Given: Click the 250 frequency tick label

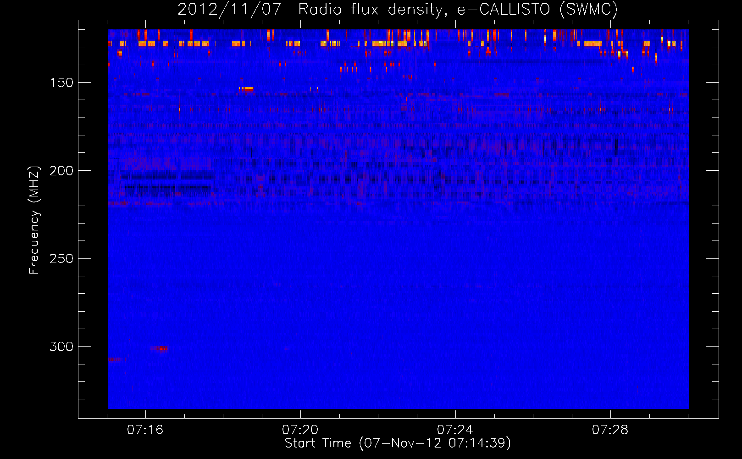Looking at the screenshot, I should tap(61, 259).
